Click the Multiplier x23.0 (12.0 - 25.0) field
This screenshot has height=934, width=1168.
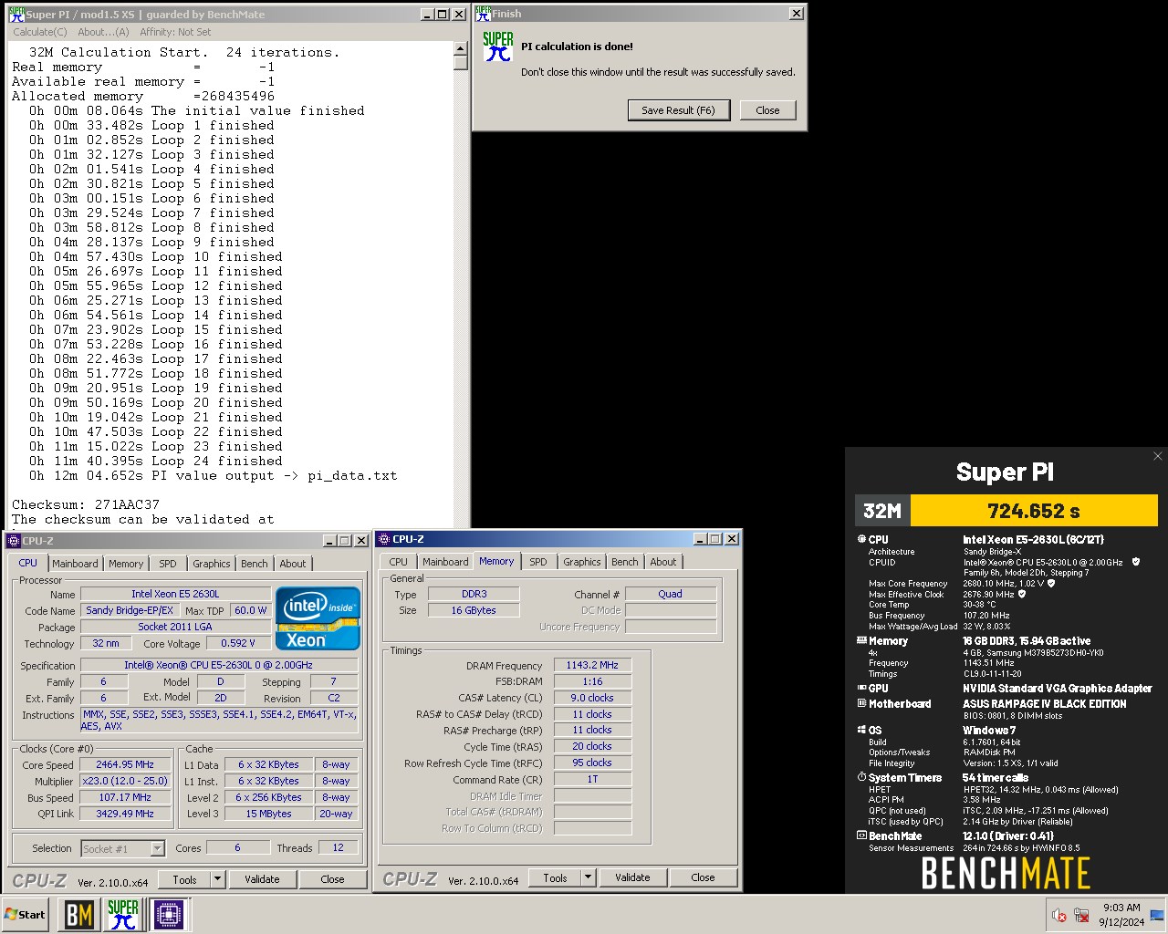point(126,781)
